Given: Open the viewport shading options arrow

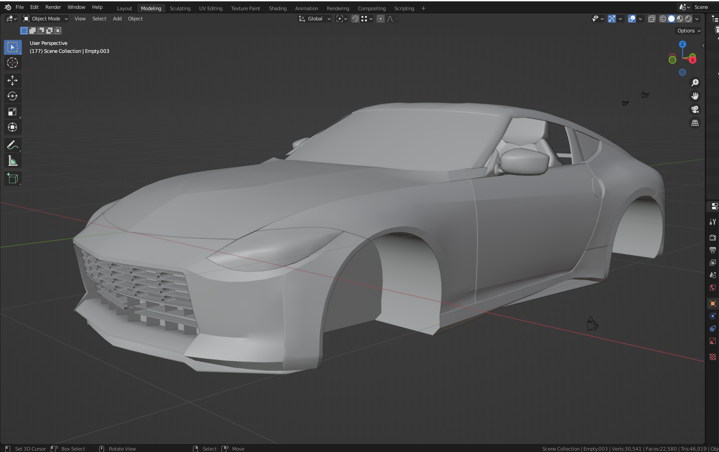Looking at the screenshot, I should point(697,19).
